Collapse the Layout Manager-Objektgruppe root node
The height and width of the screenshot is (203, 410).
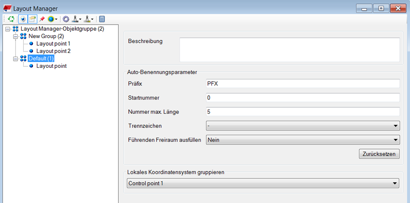tap(8, 29)
